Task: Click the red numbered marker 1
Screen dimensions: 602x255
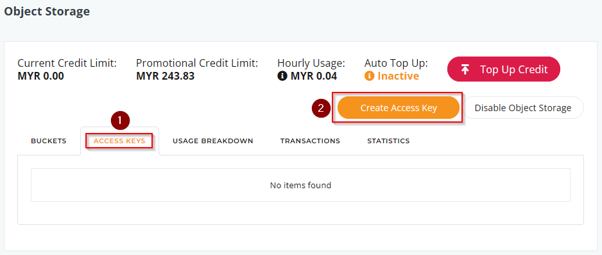Action: point(121,121)
